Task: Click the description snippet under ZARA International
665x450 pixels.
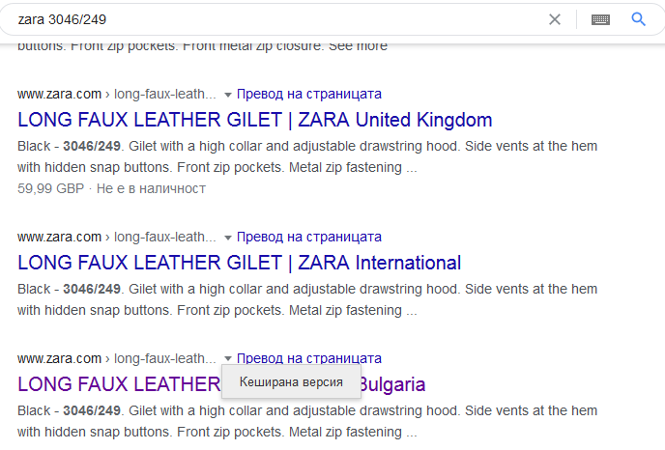Action: click(x=307, y=299)
